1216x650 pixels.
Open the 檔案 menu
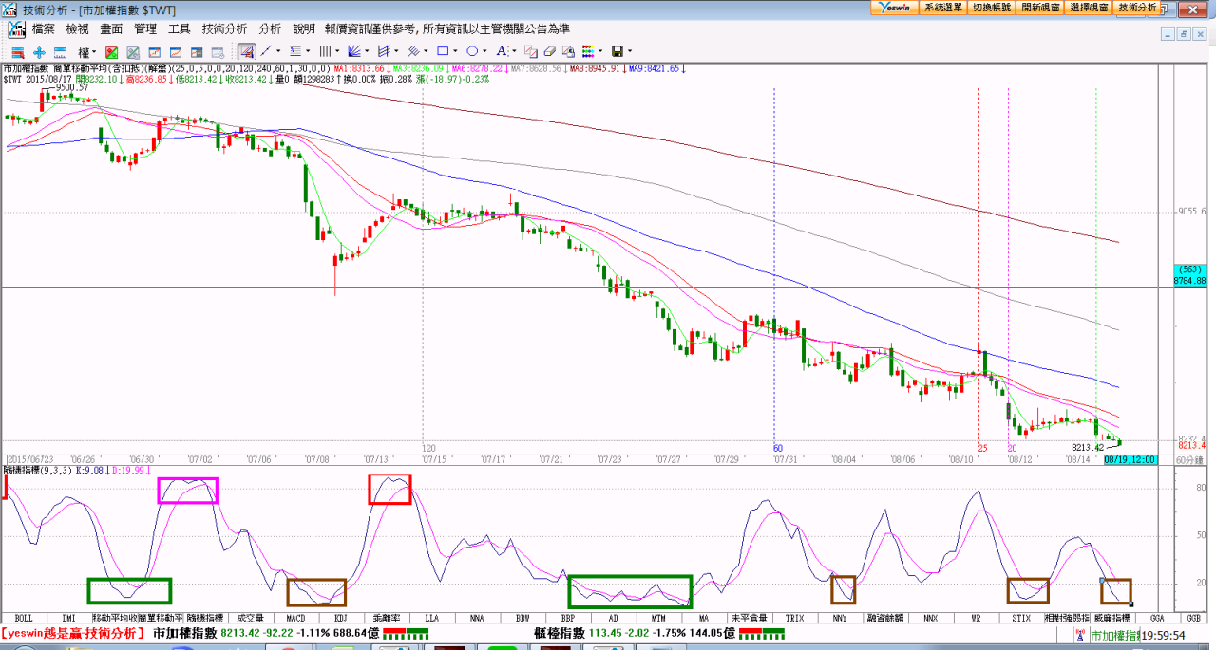tap(44, 29)
